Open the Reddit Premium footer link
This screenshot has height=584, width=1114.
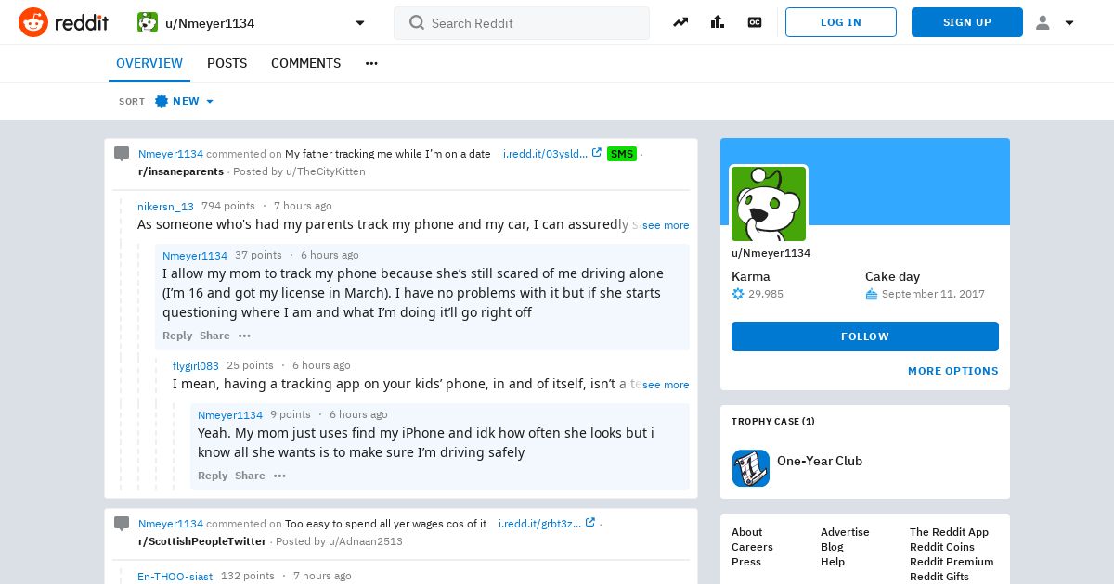click(x=952, y=562)
